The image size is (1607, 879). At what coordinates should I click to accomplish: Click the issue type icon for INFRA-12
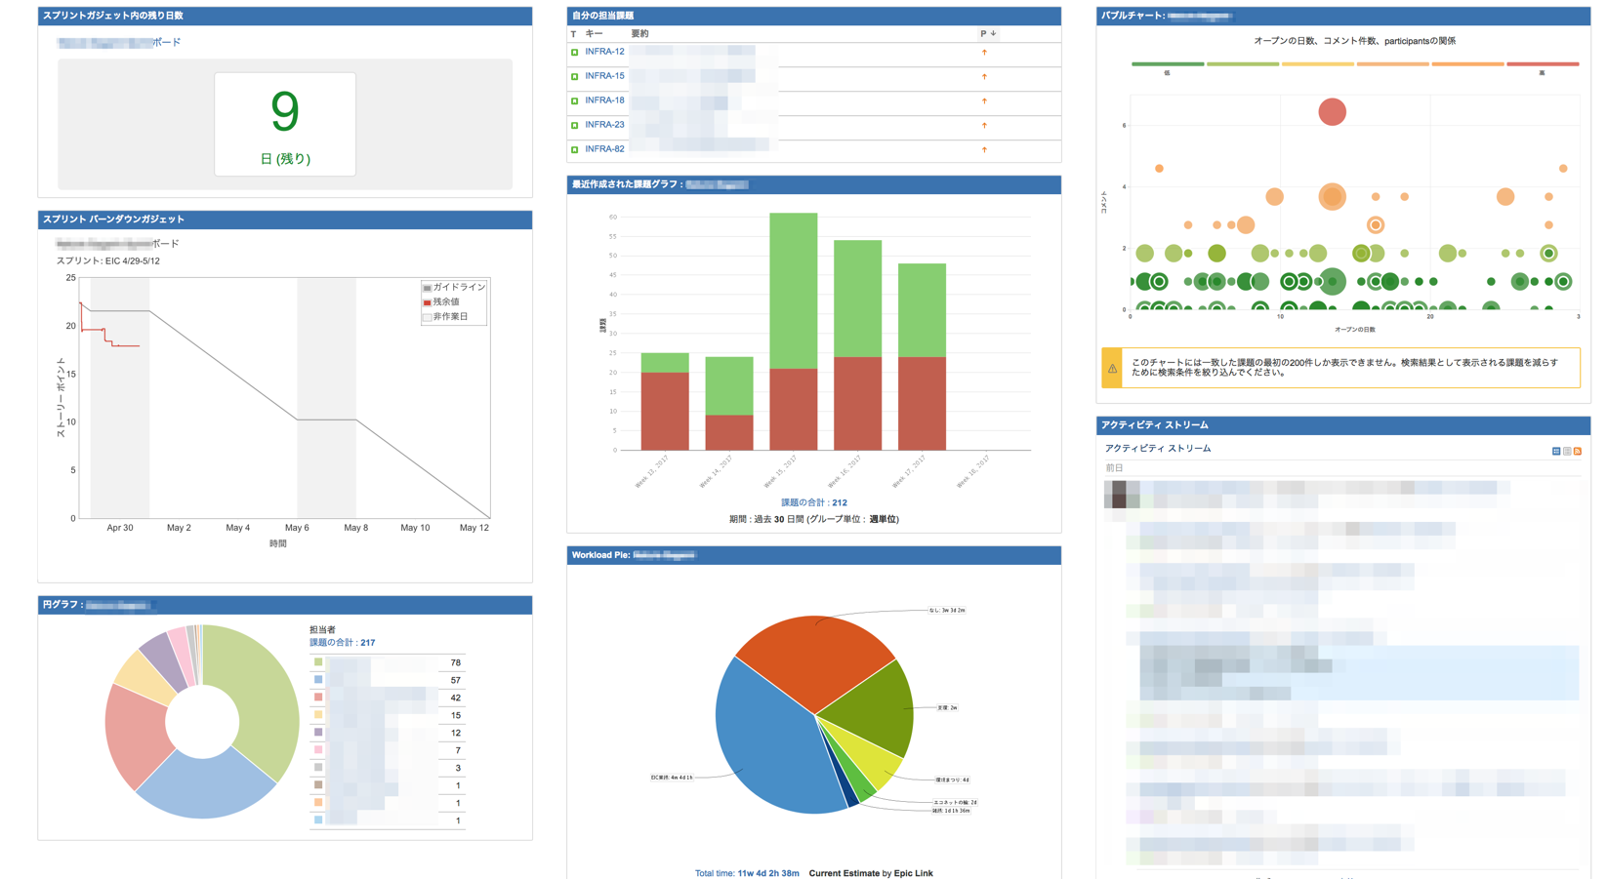pyautogui.click(x=575, y=53)
